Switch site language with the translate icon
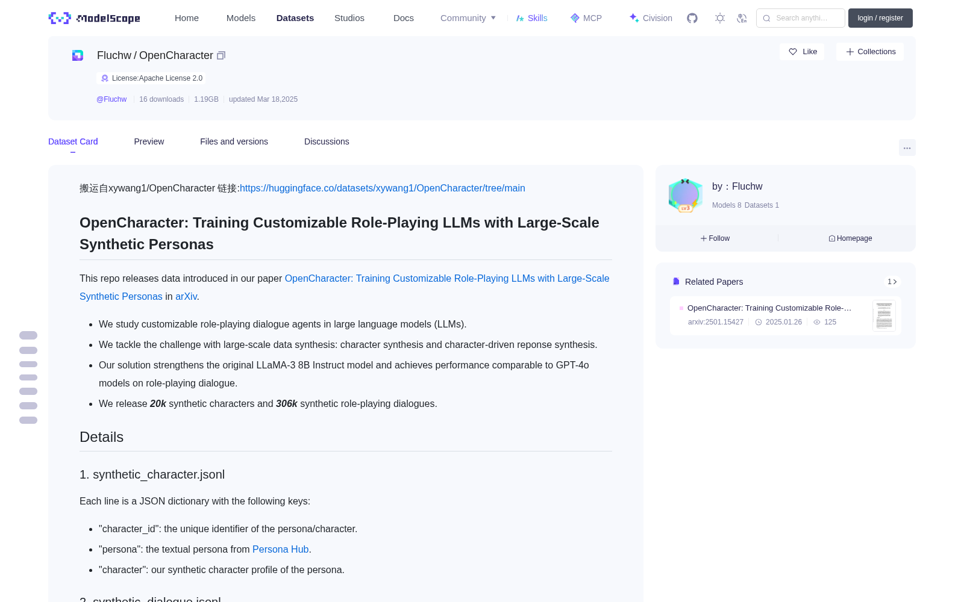 [x=742, y=18]
